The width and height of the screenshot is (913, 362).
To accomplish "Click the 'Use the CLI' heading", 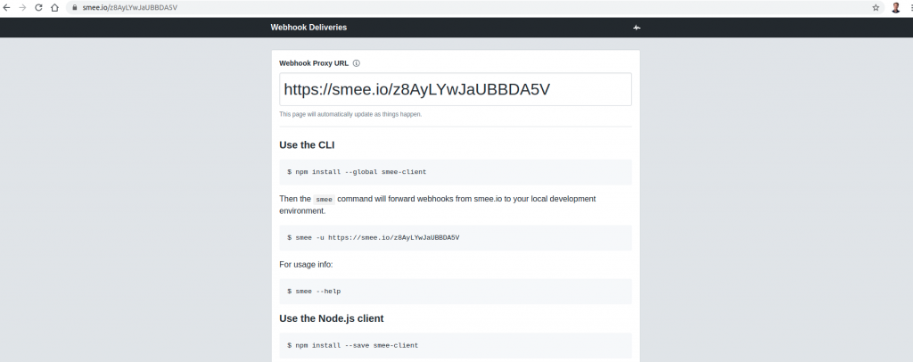I will point(307,145).
